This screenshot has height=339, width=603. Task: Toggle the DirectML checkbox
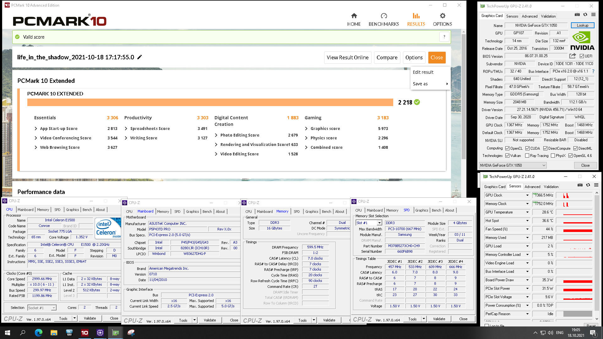[575, 148]
